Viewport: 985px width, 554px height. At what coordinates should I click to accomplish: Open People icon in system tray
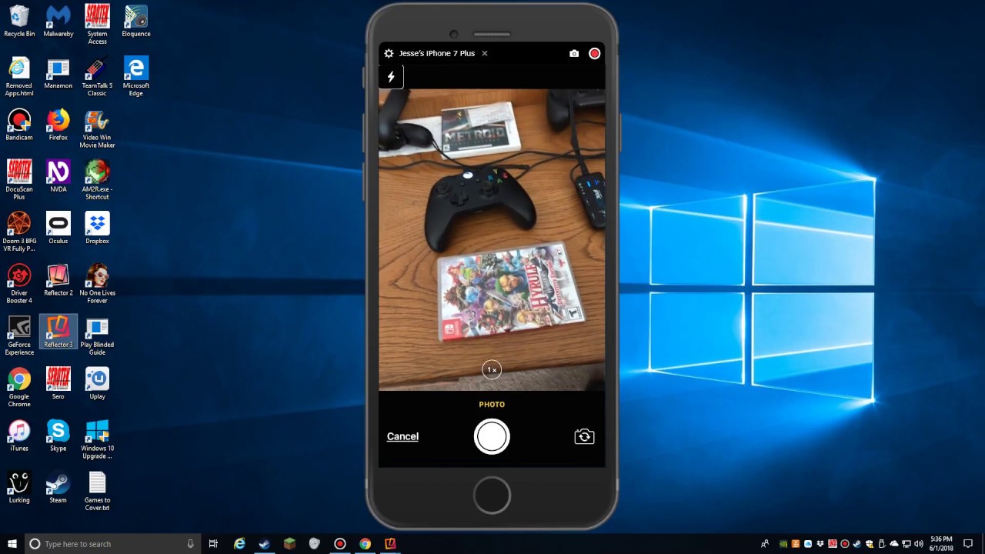pos(765,543)
